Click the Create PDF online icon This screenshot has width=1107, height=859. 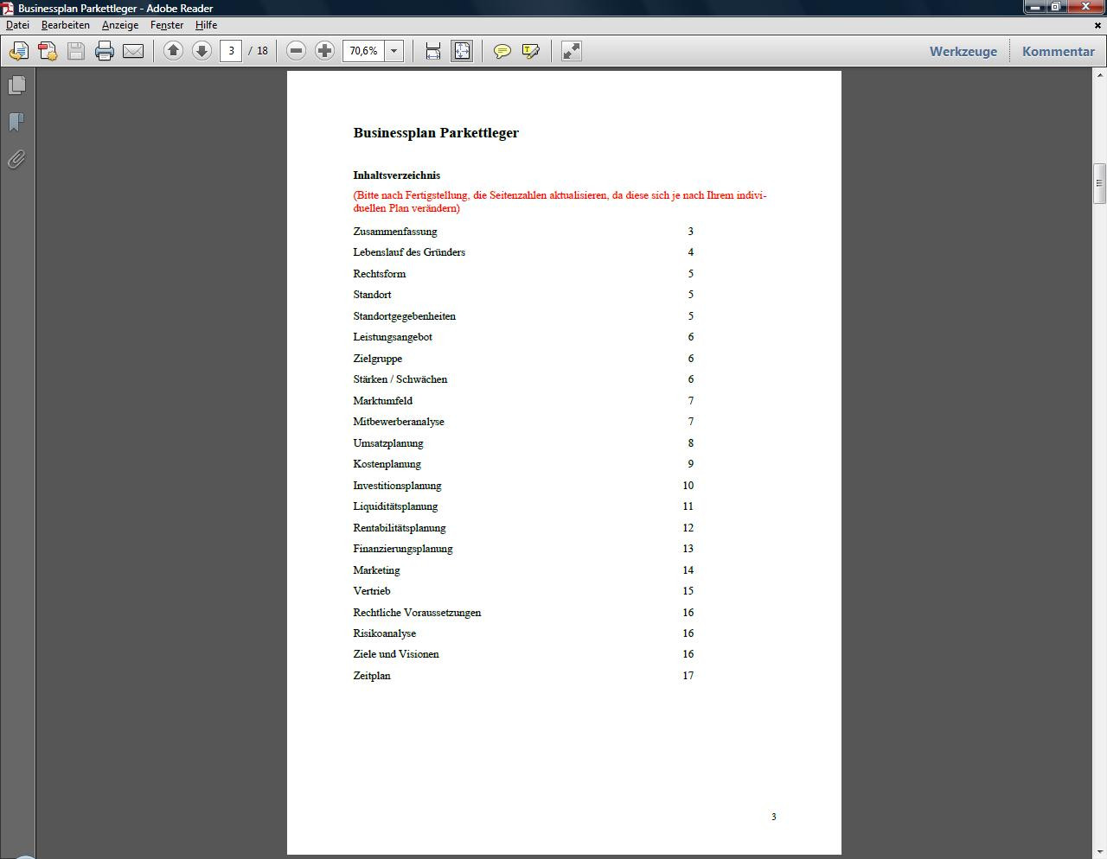[x=48, y=51]
